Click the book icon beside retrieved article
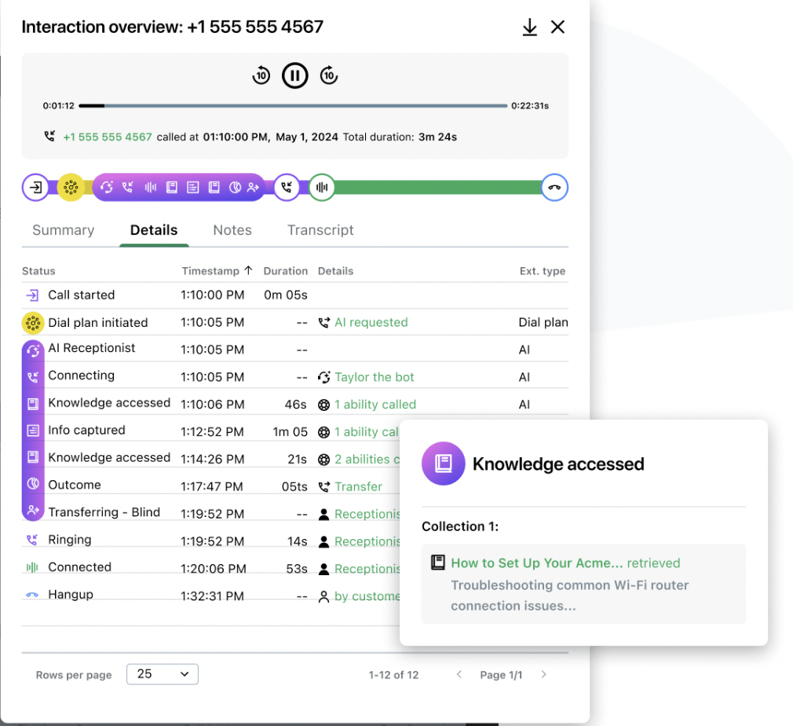Viewport: 793px width, 726px height. click(x=437, y=563)
